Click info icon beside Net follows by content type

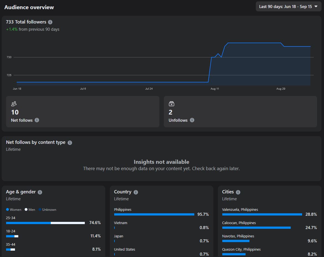[x=70, y=143]
